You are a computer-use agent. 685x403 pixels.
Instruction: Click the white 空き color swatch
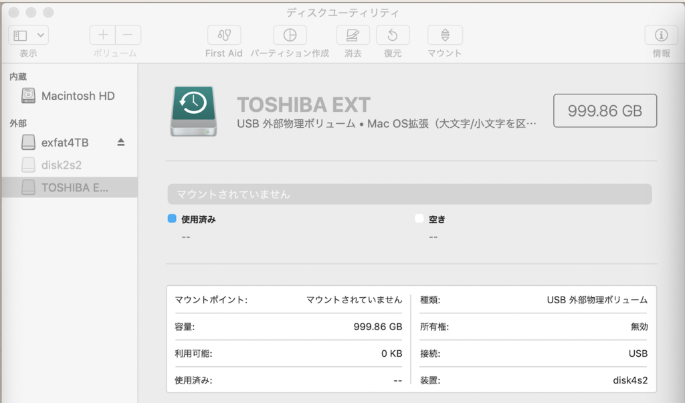click(x=419, y=218)
